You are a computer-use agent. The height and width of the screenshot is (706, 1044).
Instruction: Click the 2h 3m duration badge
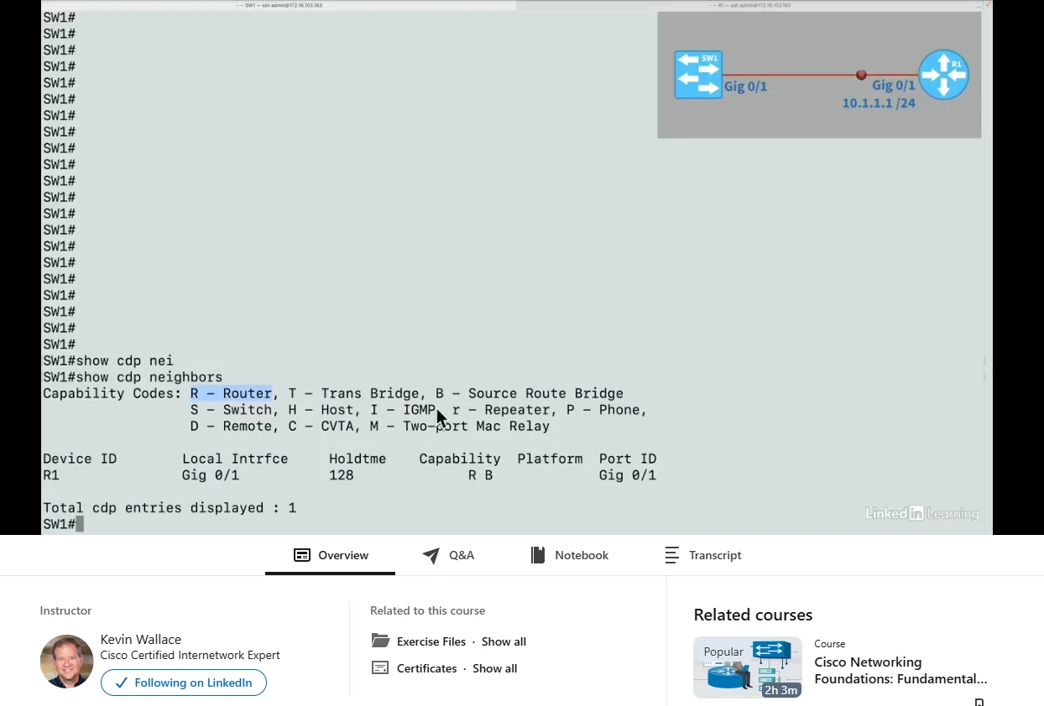pyautogui.click(x=780, y=690)
